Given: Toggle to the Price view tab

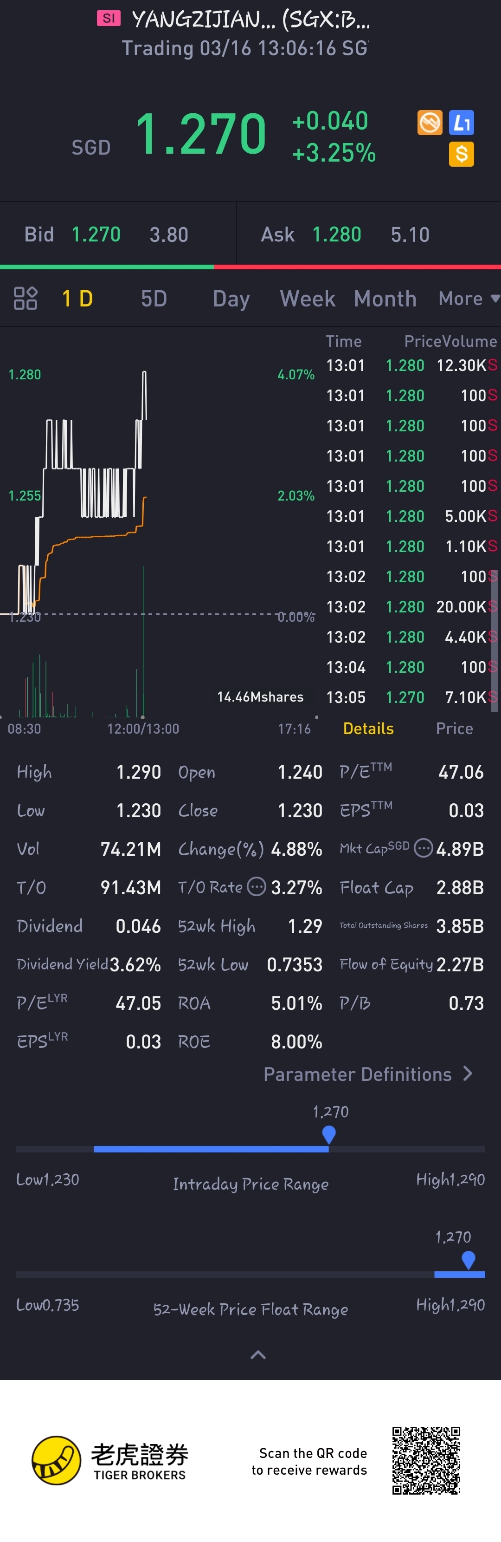Looking at the screenshot, I should 454,729.
